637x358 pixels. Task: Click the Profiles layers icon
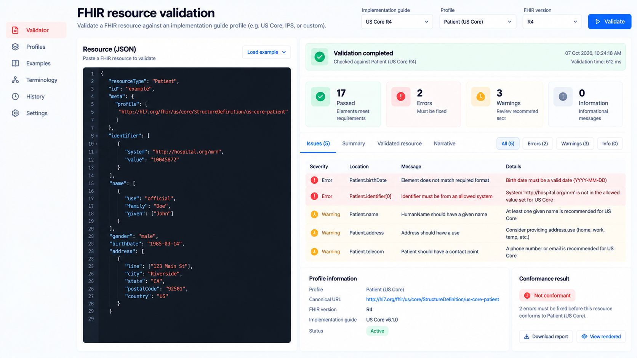coord(15,47)
